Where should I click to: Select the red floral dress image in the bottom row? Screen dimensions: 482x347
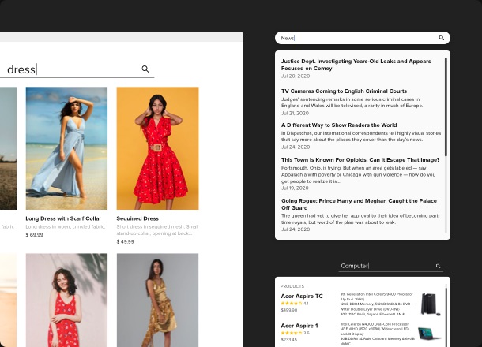click(66, 300)
